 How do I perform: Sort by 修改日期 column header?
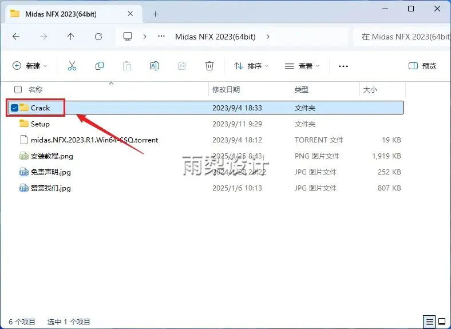click(x=226, y=89)
